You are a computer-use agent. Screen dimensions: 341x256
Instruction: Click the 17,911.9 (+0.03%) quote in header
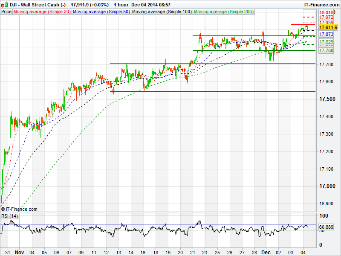click(x=90, y=5)
